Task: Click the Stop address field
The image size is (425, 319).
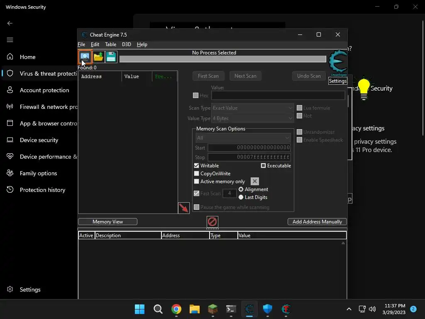Action: point(249,157)
